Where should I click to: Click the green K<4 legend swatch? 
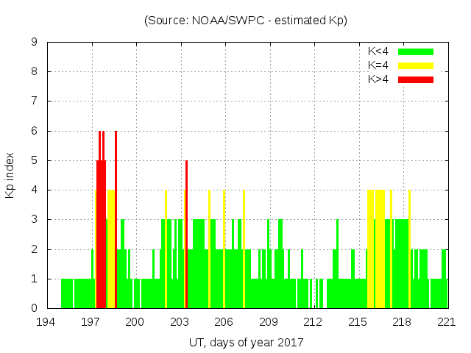pos(416,51)
